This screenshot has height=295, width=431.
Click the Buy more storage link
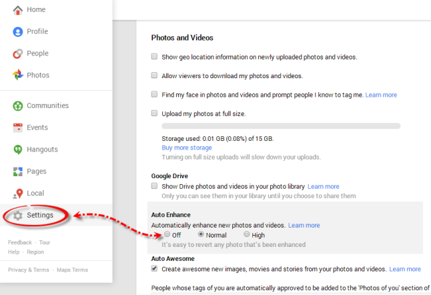click(187, 147)
